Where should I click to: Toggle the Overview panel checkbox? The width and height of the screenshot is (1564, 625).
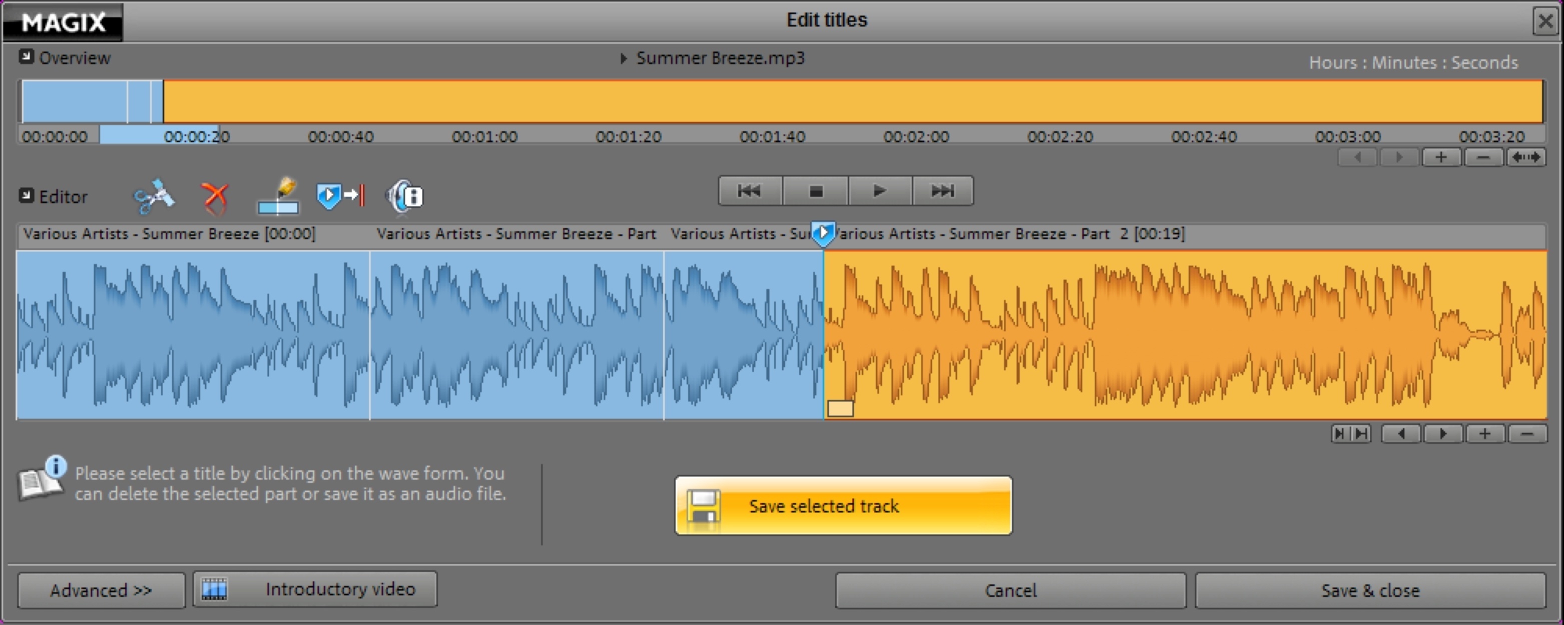coord(26,56)
